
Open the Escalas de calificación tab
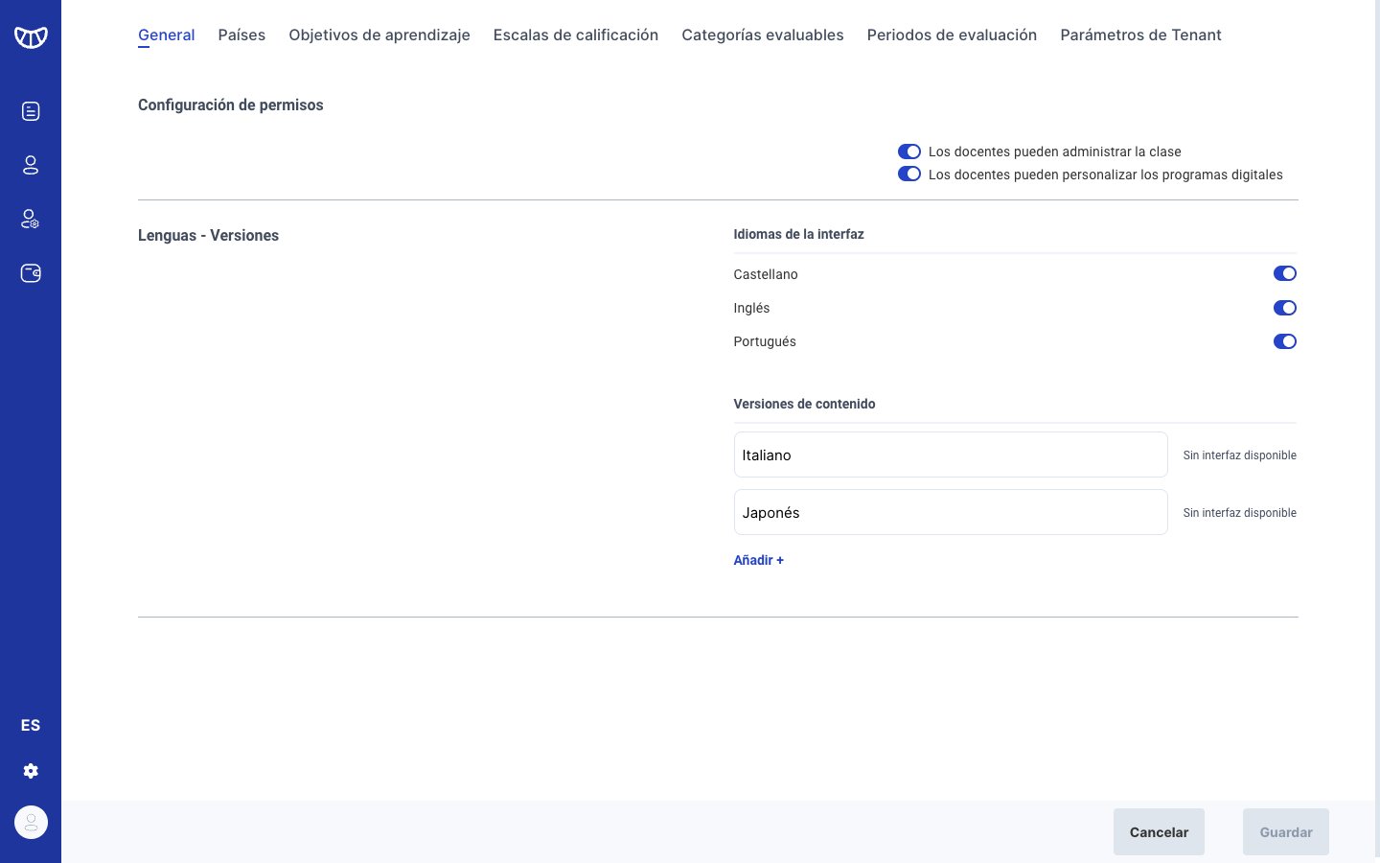(x=576, y=35)
